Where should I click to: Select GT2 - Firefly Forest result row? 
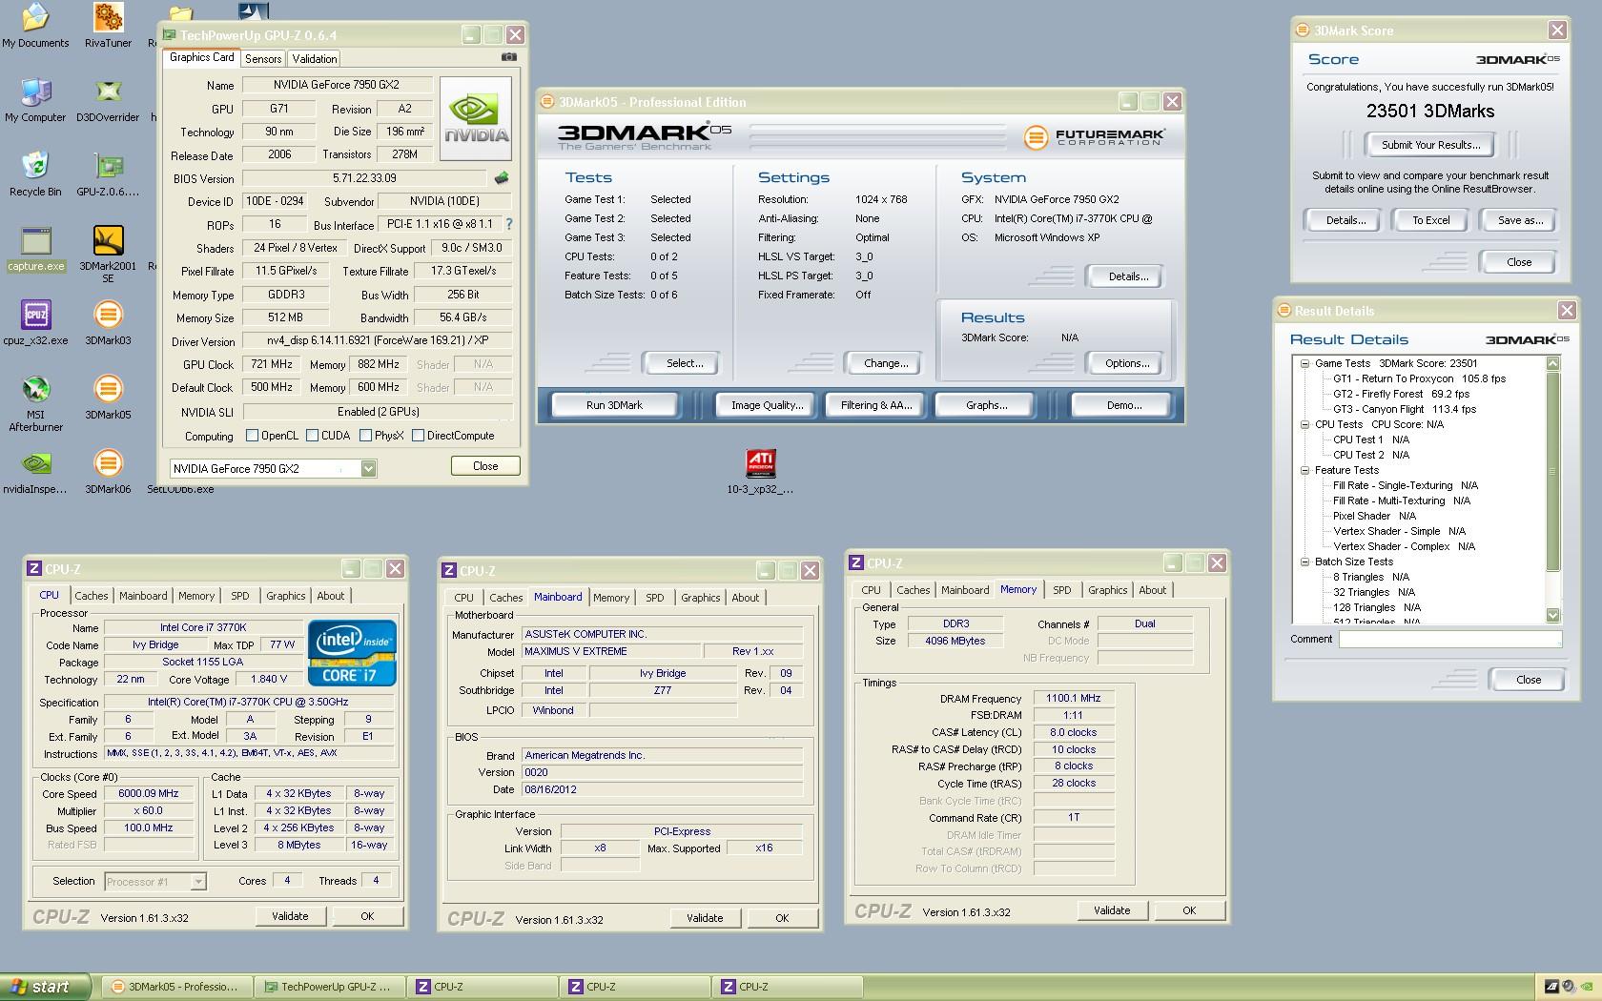[1401, 394]
